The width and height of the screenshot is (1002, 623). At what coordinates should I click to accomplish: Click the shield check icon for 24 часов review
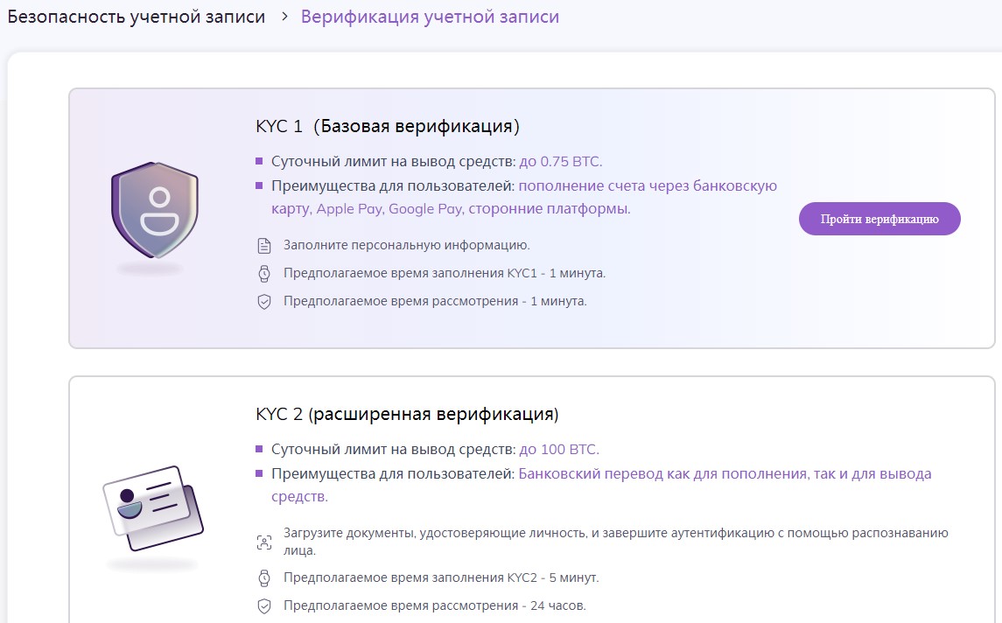pyautogui.click(x=263, y=606)
